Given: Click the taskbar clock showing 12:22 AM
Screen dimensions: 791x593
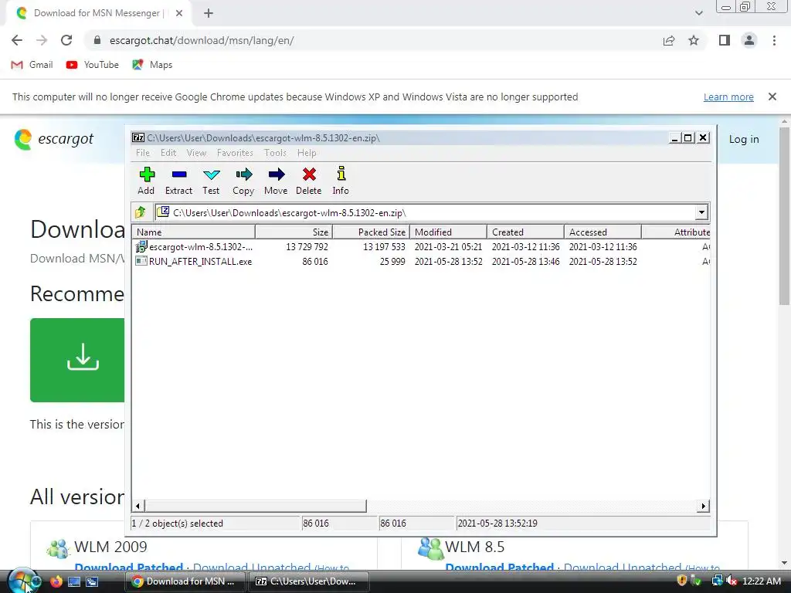Looking at the screenshot, I should [x=761, y=581].
